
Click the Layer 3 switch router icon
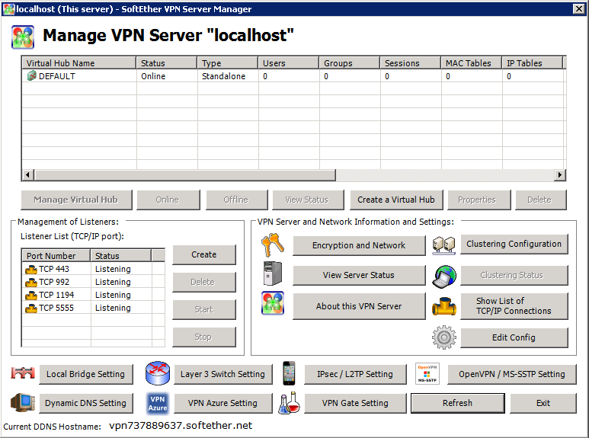(157, 373)
